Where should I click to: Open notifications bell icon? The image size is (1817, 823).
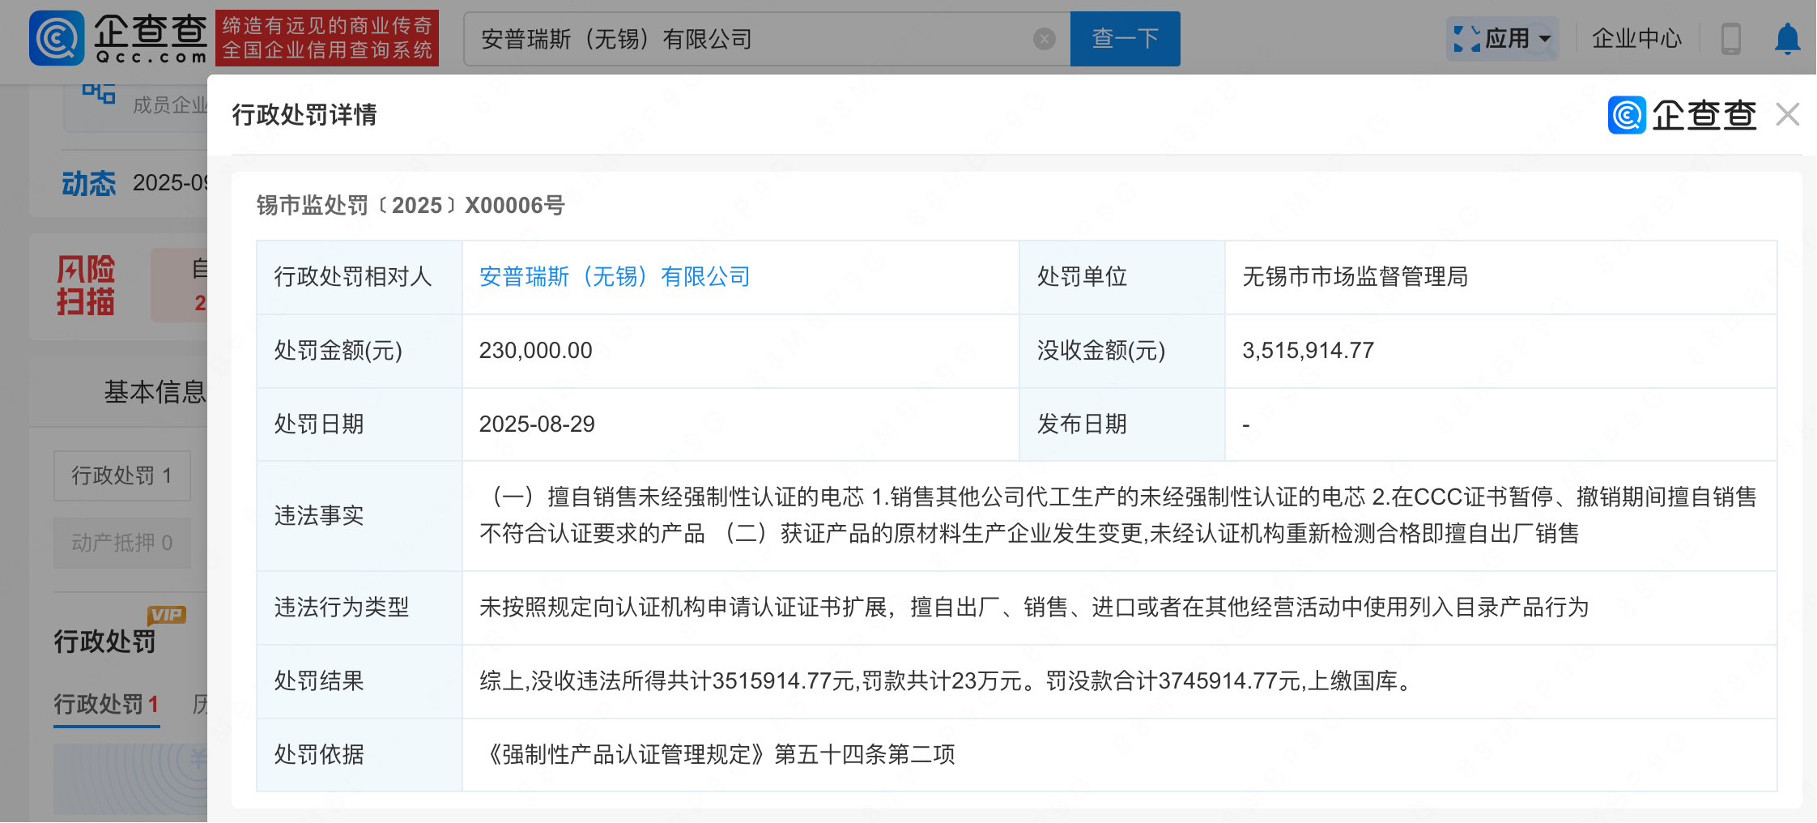[x=1787, y=38]
